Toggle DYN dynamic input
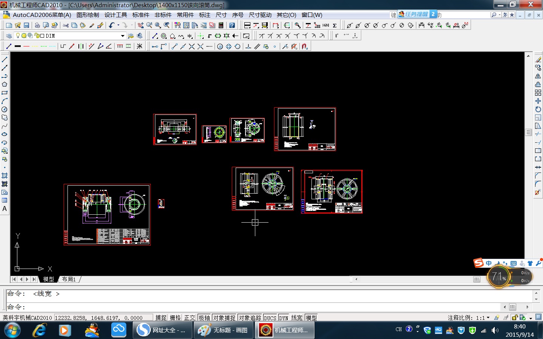This screenshot has height=339, width=543. tap(284, 318)
